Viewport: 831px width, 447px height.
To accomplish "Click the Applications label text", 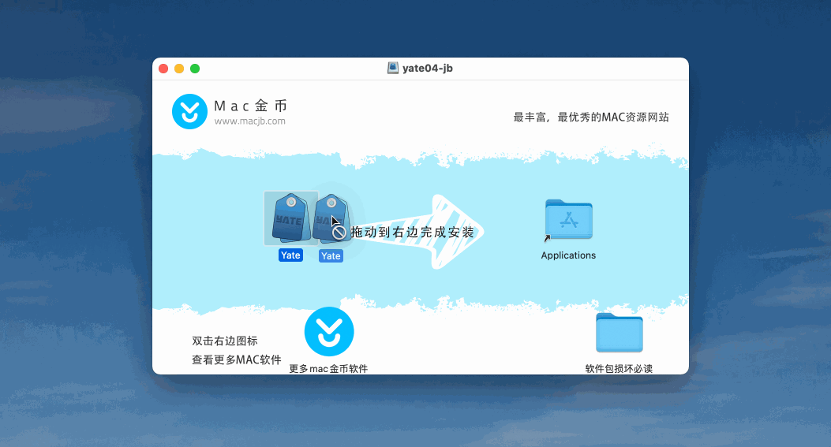I will point(568,255).
